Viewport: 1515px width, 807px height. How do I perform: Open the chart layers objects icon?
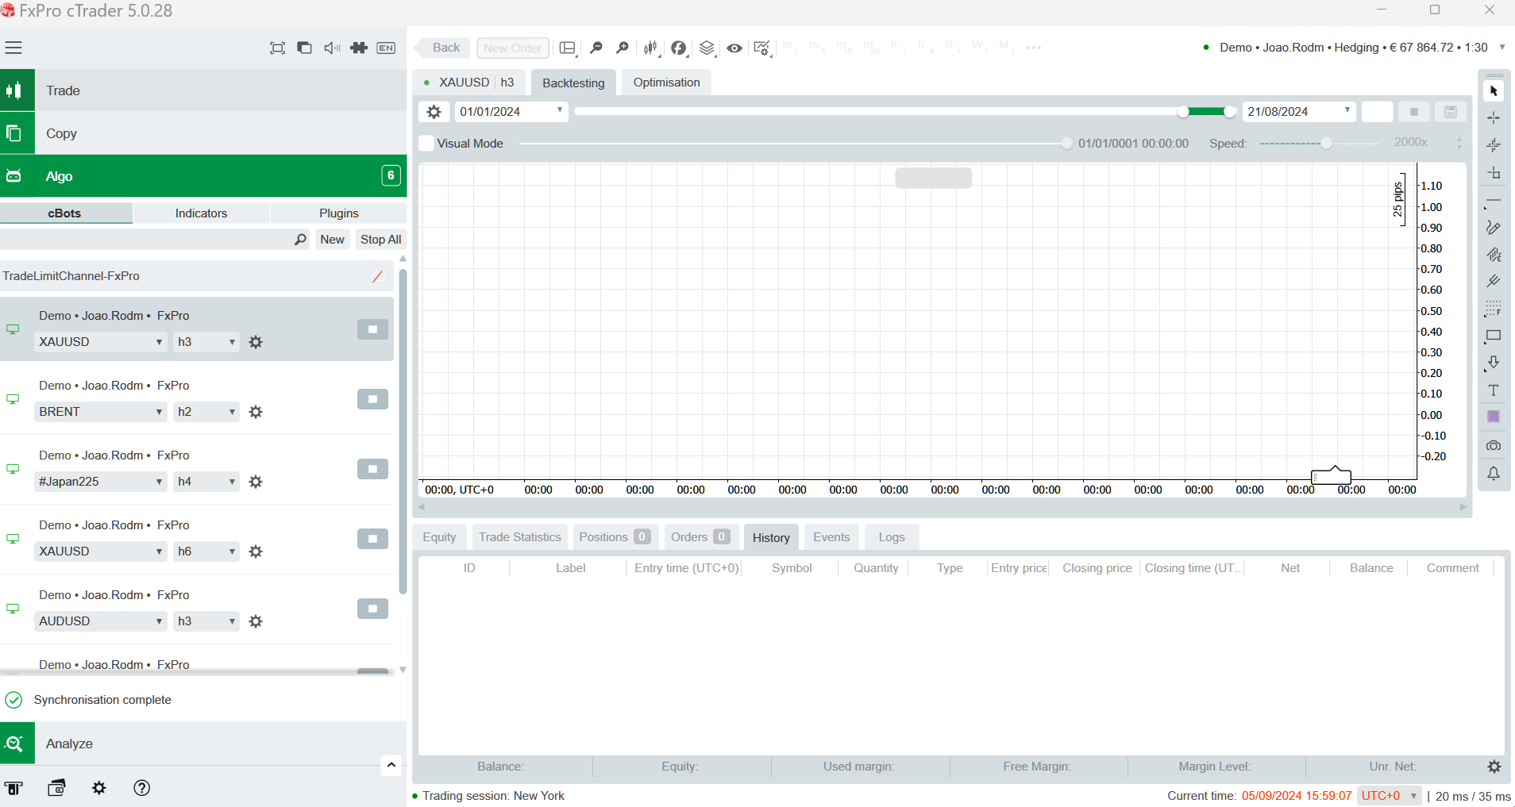point(707,48)
